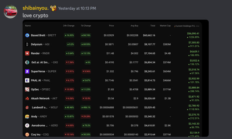
Task: Open shibainyou's red car avatar
Action: 11,11
